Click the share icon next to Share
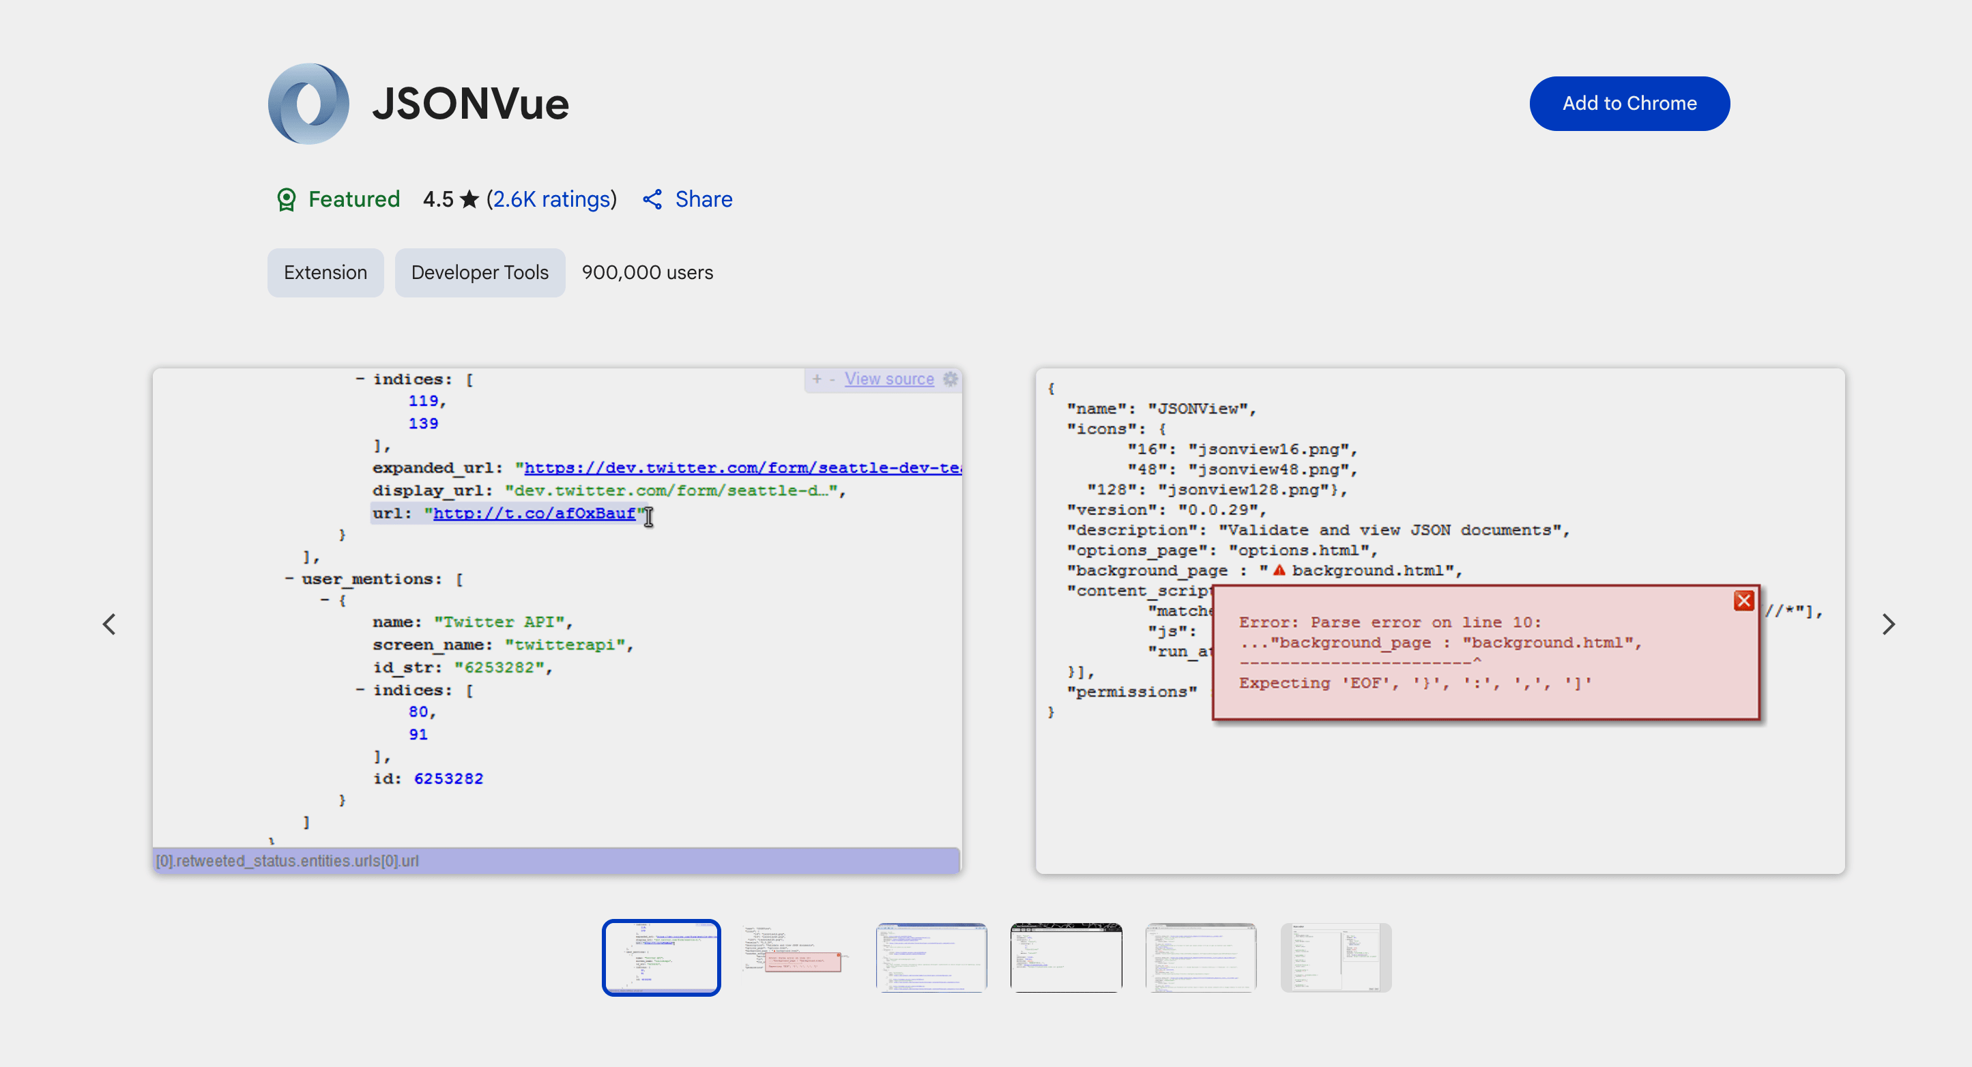 [652, 200]
